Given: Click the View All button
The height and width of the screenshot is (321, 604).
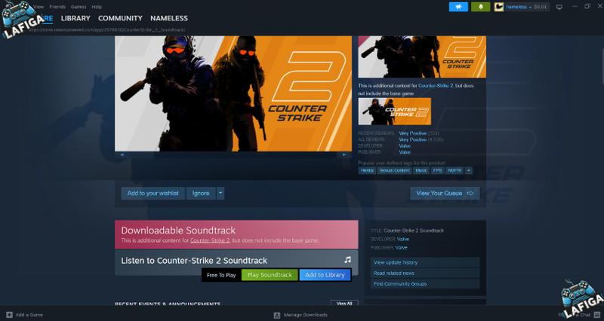Looking at the screenshot, I should tap(344, 304).
